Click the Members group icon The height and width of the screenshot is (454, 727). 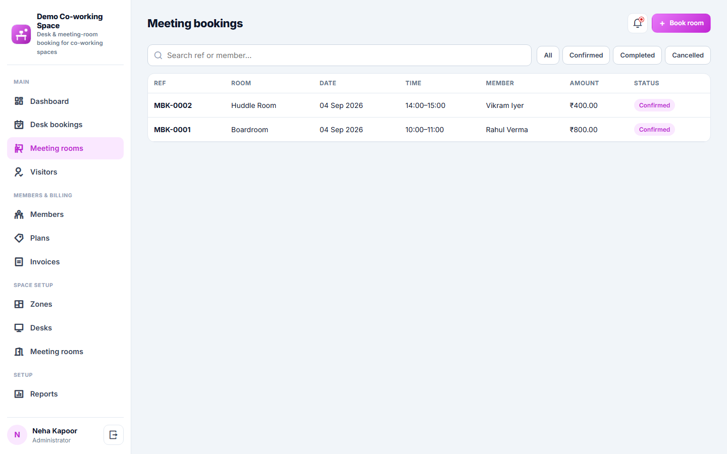[19, 214]
